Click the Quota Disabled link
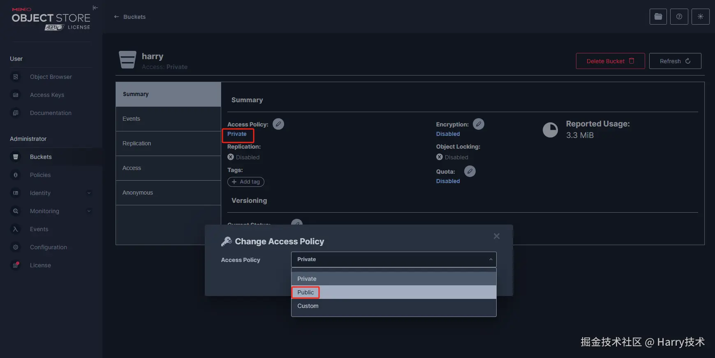Viewport: 715px width, 358px height. coord(448,181)
